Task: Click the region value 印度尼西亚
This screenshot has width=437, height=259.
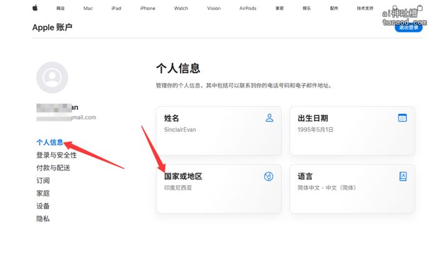Action: [x=178, y=188]
